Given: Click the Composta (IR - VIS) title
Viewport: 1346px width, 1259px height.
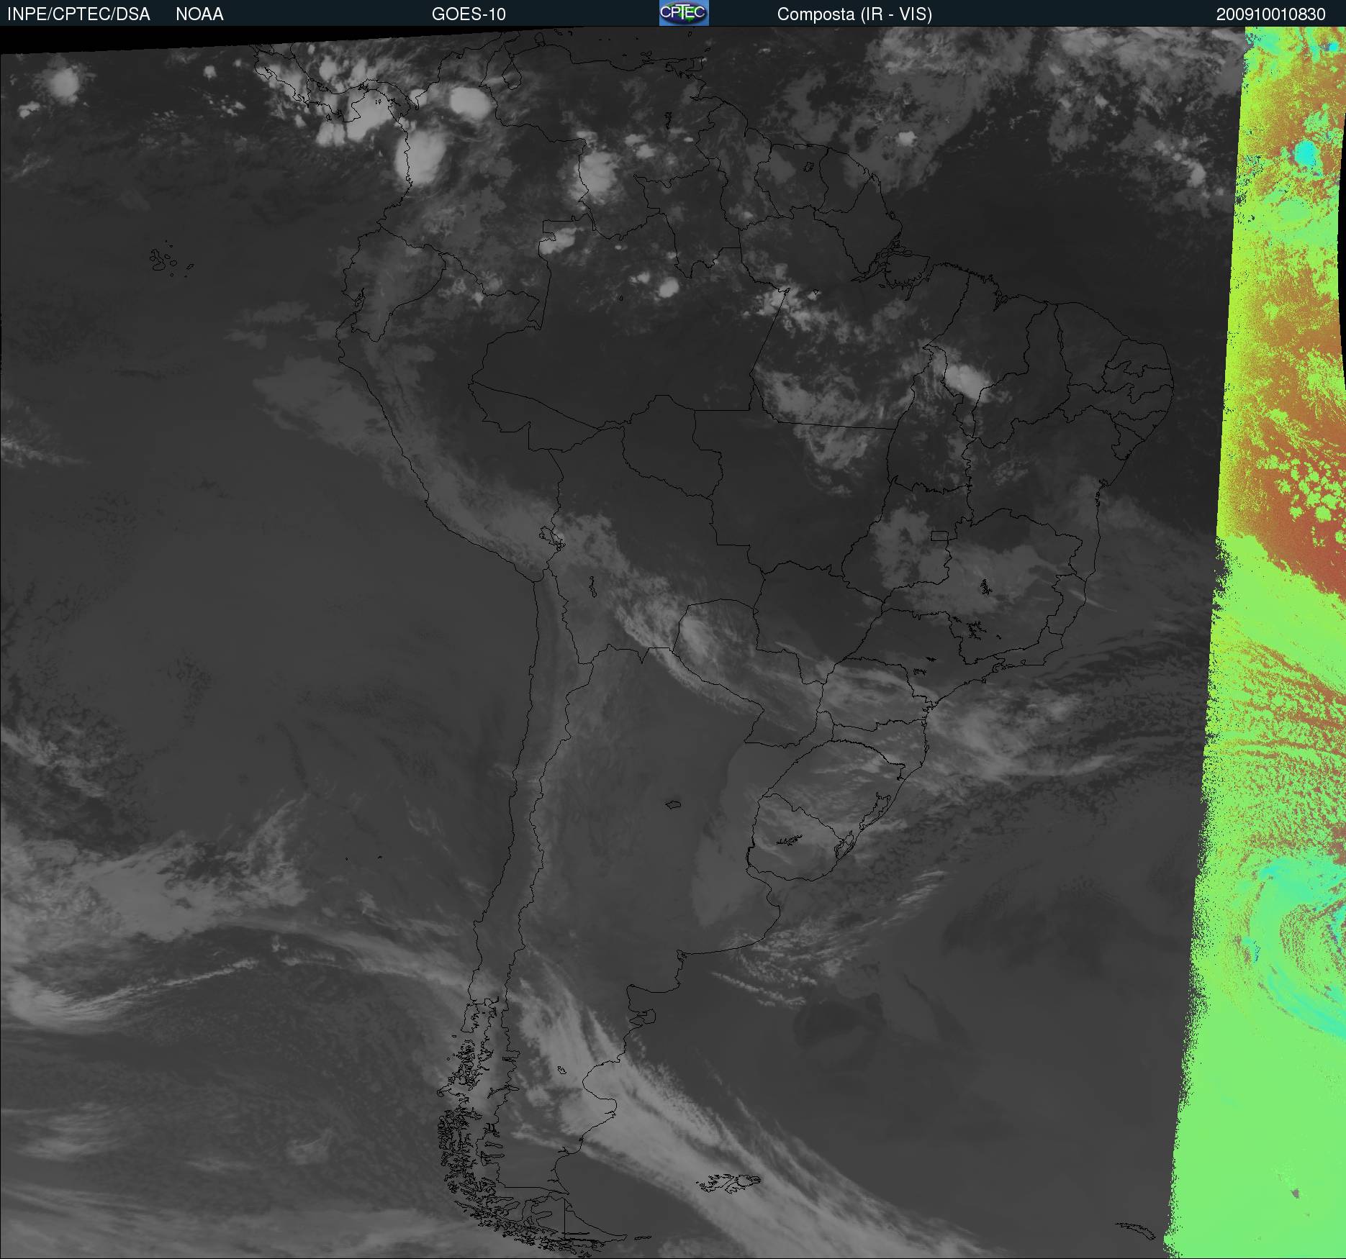Looking at the screenshot, I should pos(854,14).
